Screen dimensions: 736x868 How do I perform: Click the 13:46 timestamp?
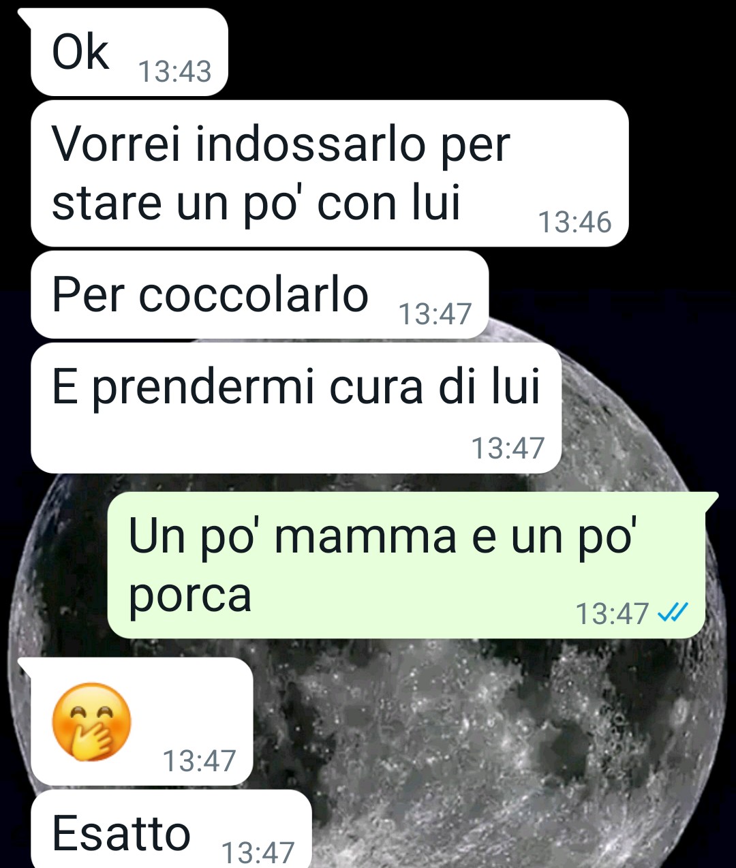575,222
